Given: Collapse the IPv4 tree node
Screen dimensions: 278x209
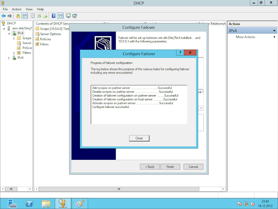Looking at the screenshot, I should pos(9,33).
